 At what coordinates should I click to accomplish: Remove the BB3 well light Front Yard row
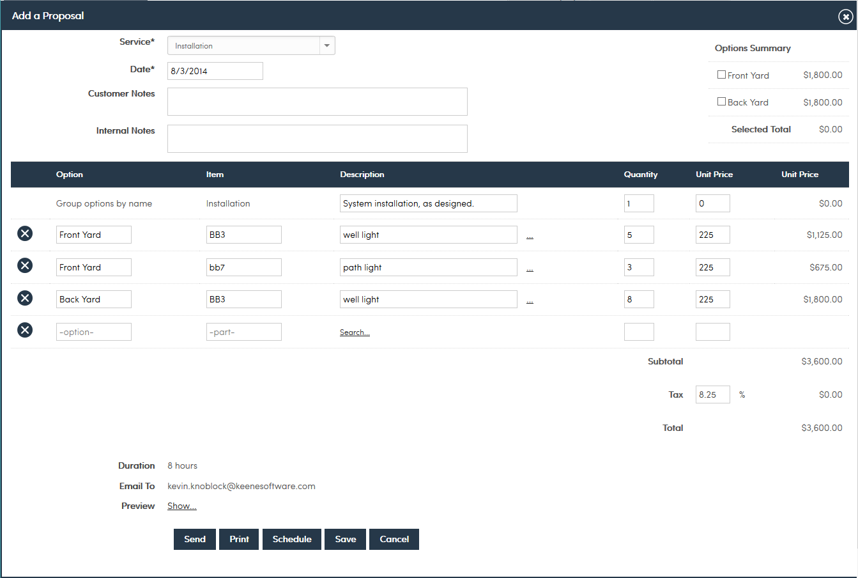point(25,234)
